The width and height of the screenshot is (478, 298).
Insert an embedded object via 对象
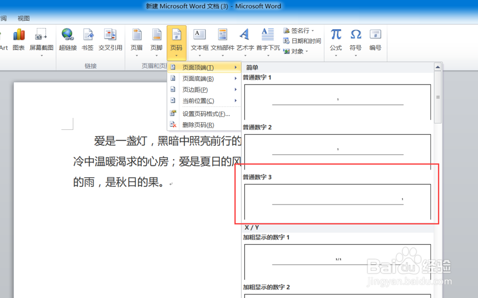pyautogui.click(x=297, y=52)
